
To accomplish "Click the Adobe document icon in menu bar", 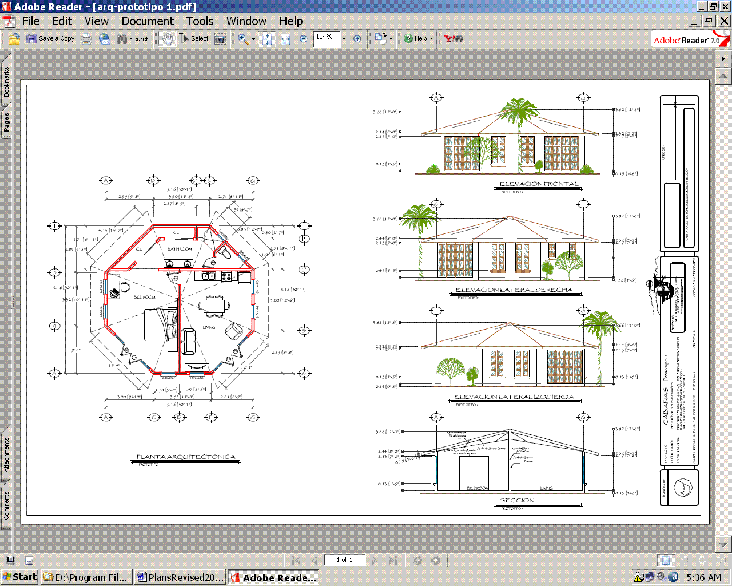I will [x=9, y=22].
